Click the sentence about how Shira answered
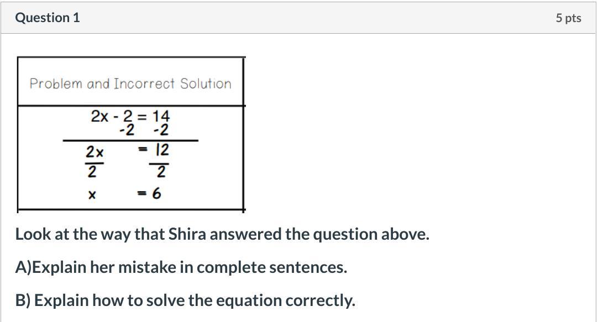 pos(222,234)
